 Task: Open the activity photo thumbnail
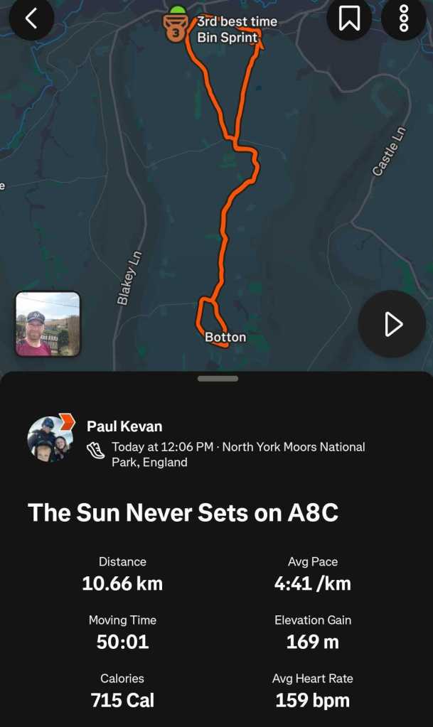[48, 324]
